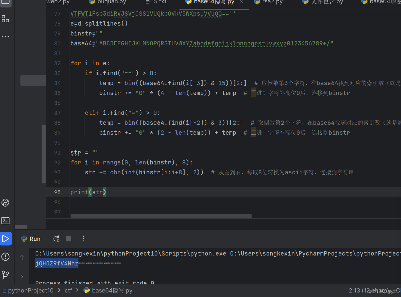Open the Run panel options kebab menu

pyautogui.click(x=83, y=238)
